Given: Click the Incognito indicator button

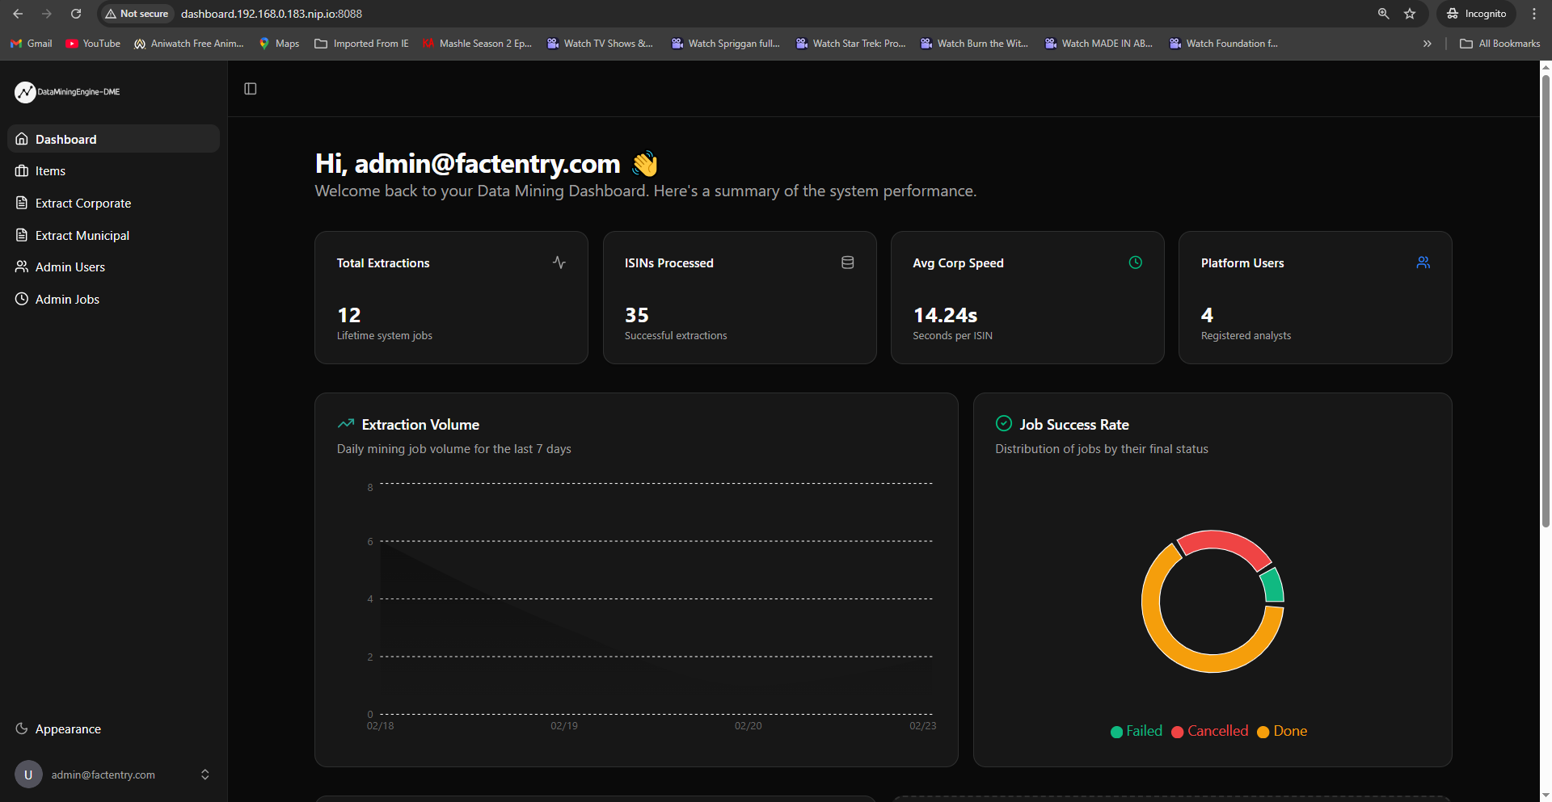Looking at the screenshot, I should point(1477,14).
